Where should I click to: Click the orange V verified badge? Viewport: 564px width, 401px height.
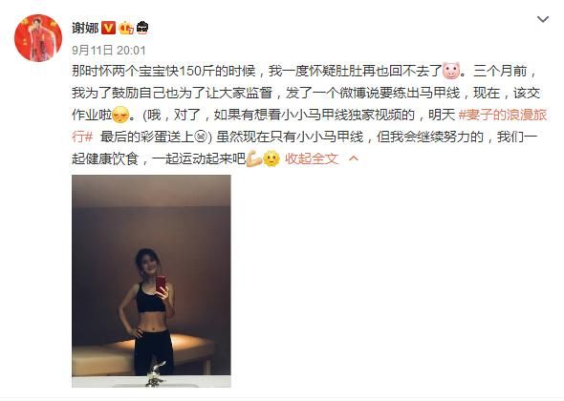[x=108, y=28]
